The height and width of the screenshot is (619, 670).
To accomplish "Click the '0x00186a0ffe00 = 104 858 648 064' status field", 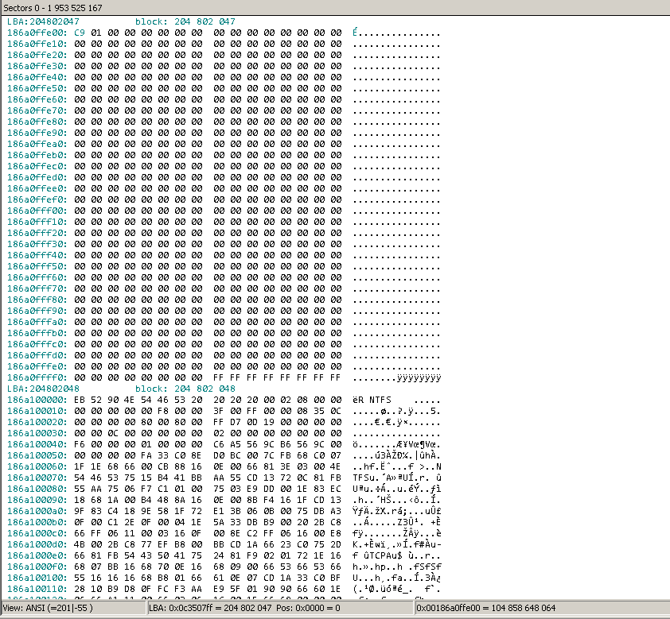I will 542,608.
